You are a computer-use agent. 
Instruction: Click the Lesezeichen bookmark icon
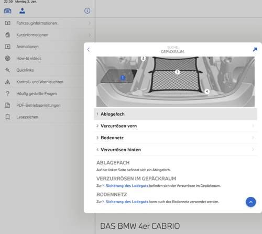point(7,117)
